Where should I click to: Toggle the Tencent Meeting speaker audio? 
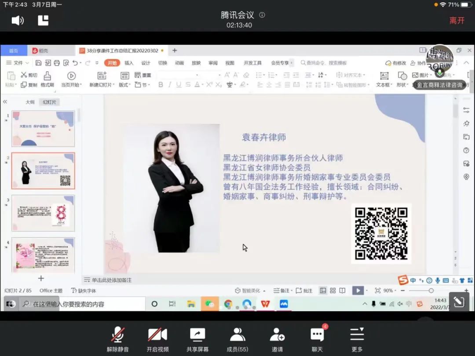18,20
